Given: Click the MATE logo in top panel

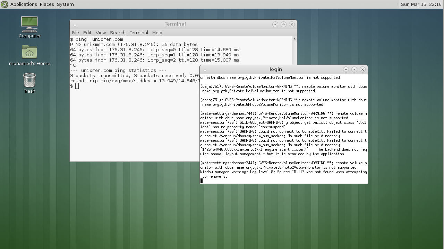Looking at the screenshot, I should pyautogui.click(x=4, y=4).
